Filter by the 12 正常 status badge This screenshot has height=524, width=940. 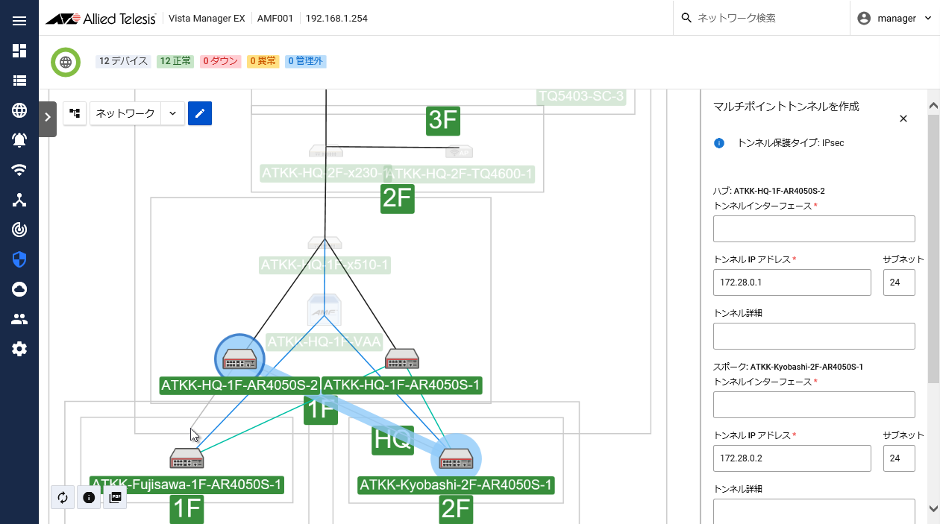pos(175,61)
